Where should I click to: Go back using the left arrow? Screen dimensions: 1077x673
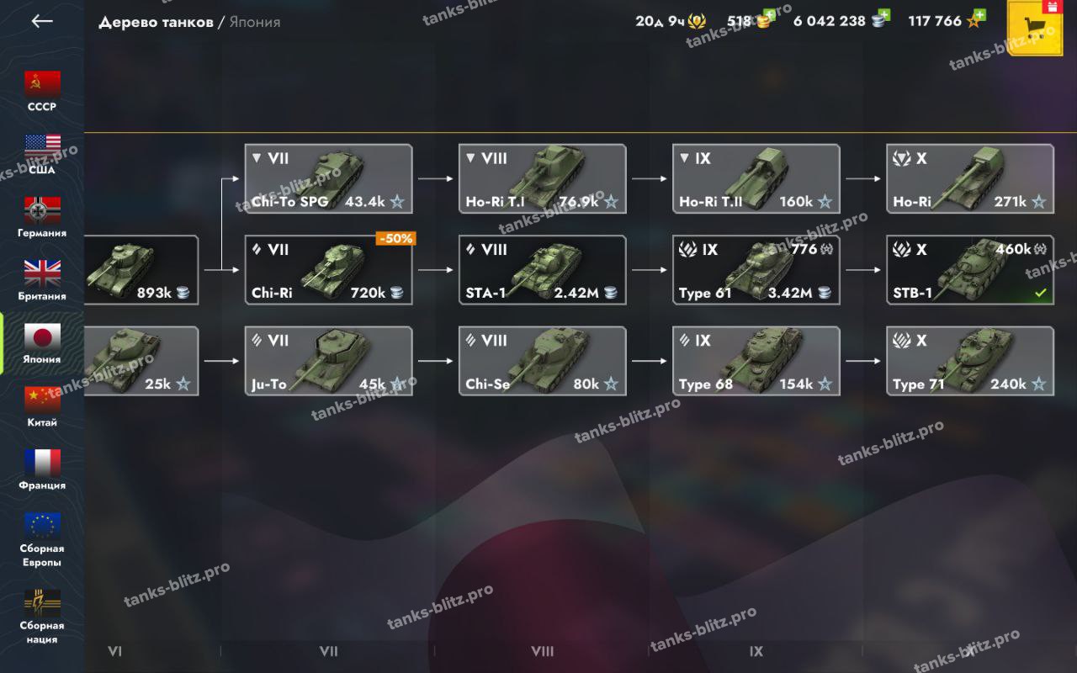pos(42,21)
